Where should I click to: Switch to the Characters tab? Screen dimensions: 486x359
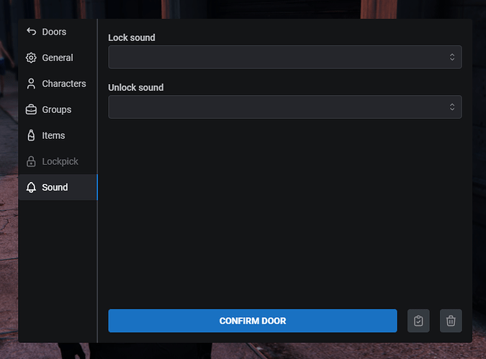pyautogui.click(x=58, y=83)
